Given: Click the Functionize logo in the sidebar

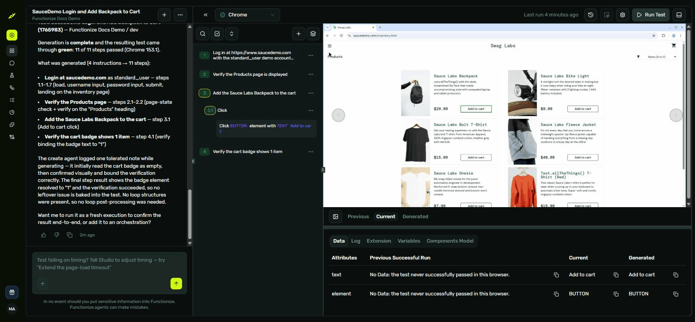Looking at the screenshot, I should pyautogui.click(x=12, y=16).
